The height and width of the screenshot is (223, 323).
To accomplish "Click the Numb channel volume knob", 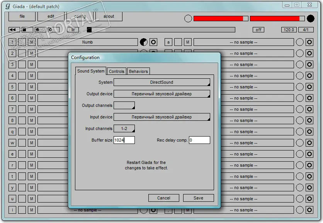I will pyautogui.click(x=144, y=42).
